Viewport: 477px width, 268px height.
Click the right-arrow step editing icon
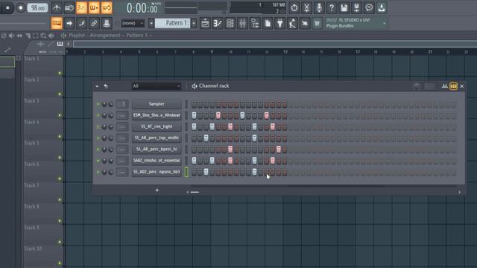coord(69,23)
